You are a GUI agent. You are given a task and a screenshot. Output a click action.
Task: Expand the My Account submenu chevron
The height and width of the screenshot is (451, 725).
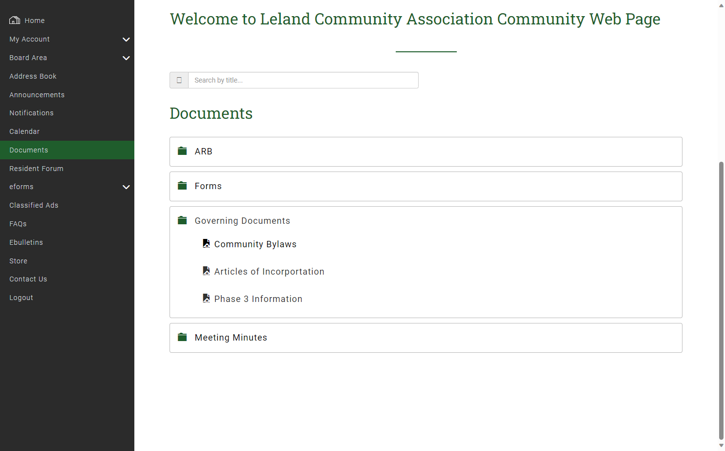pos(126,39)
